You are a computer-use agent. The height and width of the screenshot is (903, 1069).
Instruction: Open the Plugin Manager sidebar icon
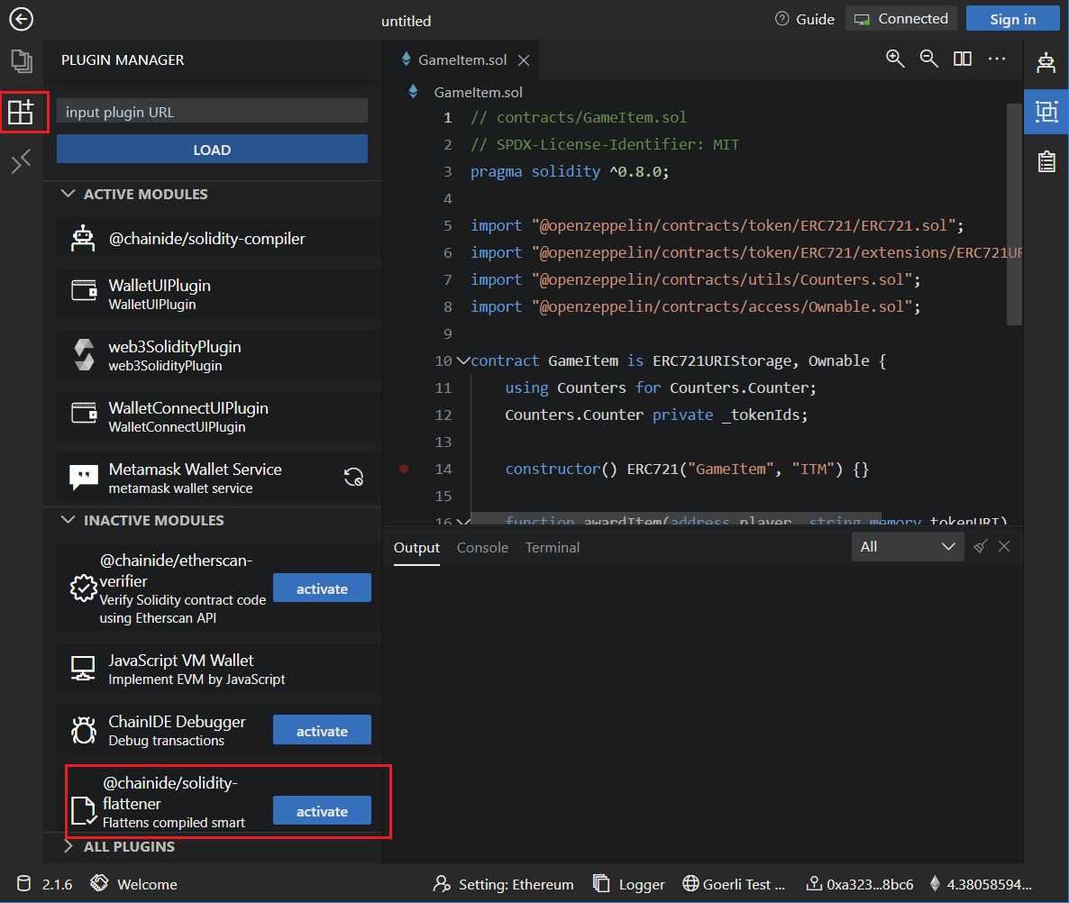click(x=21, y=112)
